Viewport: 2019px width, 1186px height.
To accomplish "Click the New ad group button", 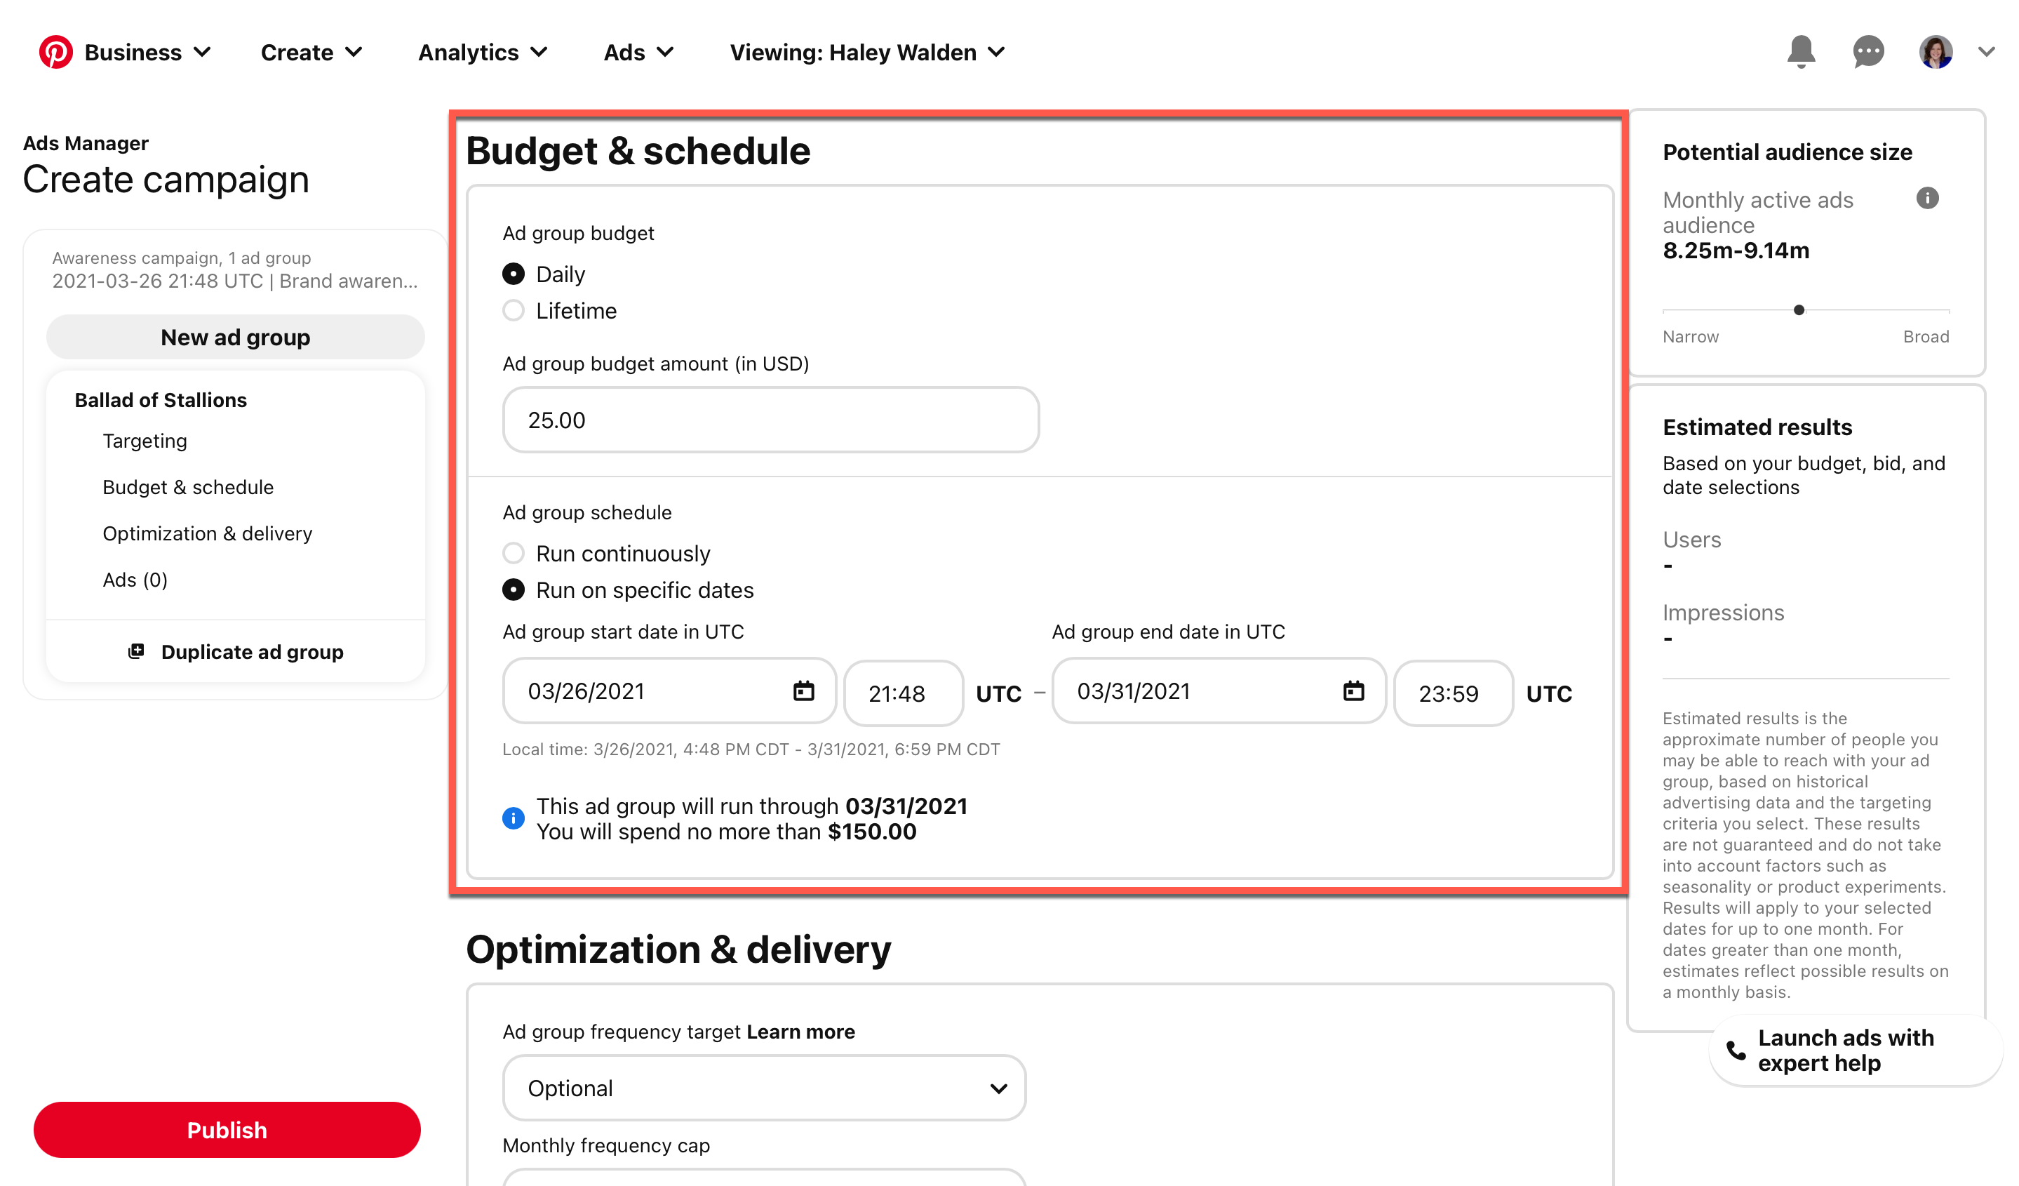I will [x=236, y=337].
